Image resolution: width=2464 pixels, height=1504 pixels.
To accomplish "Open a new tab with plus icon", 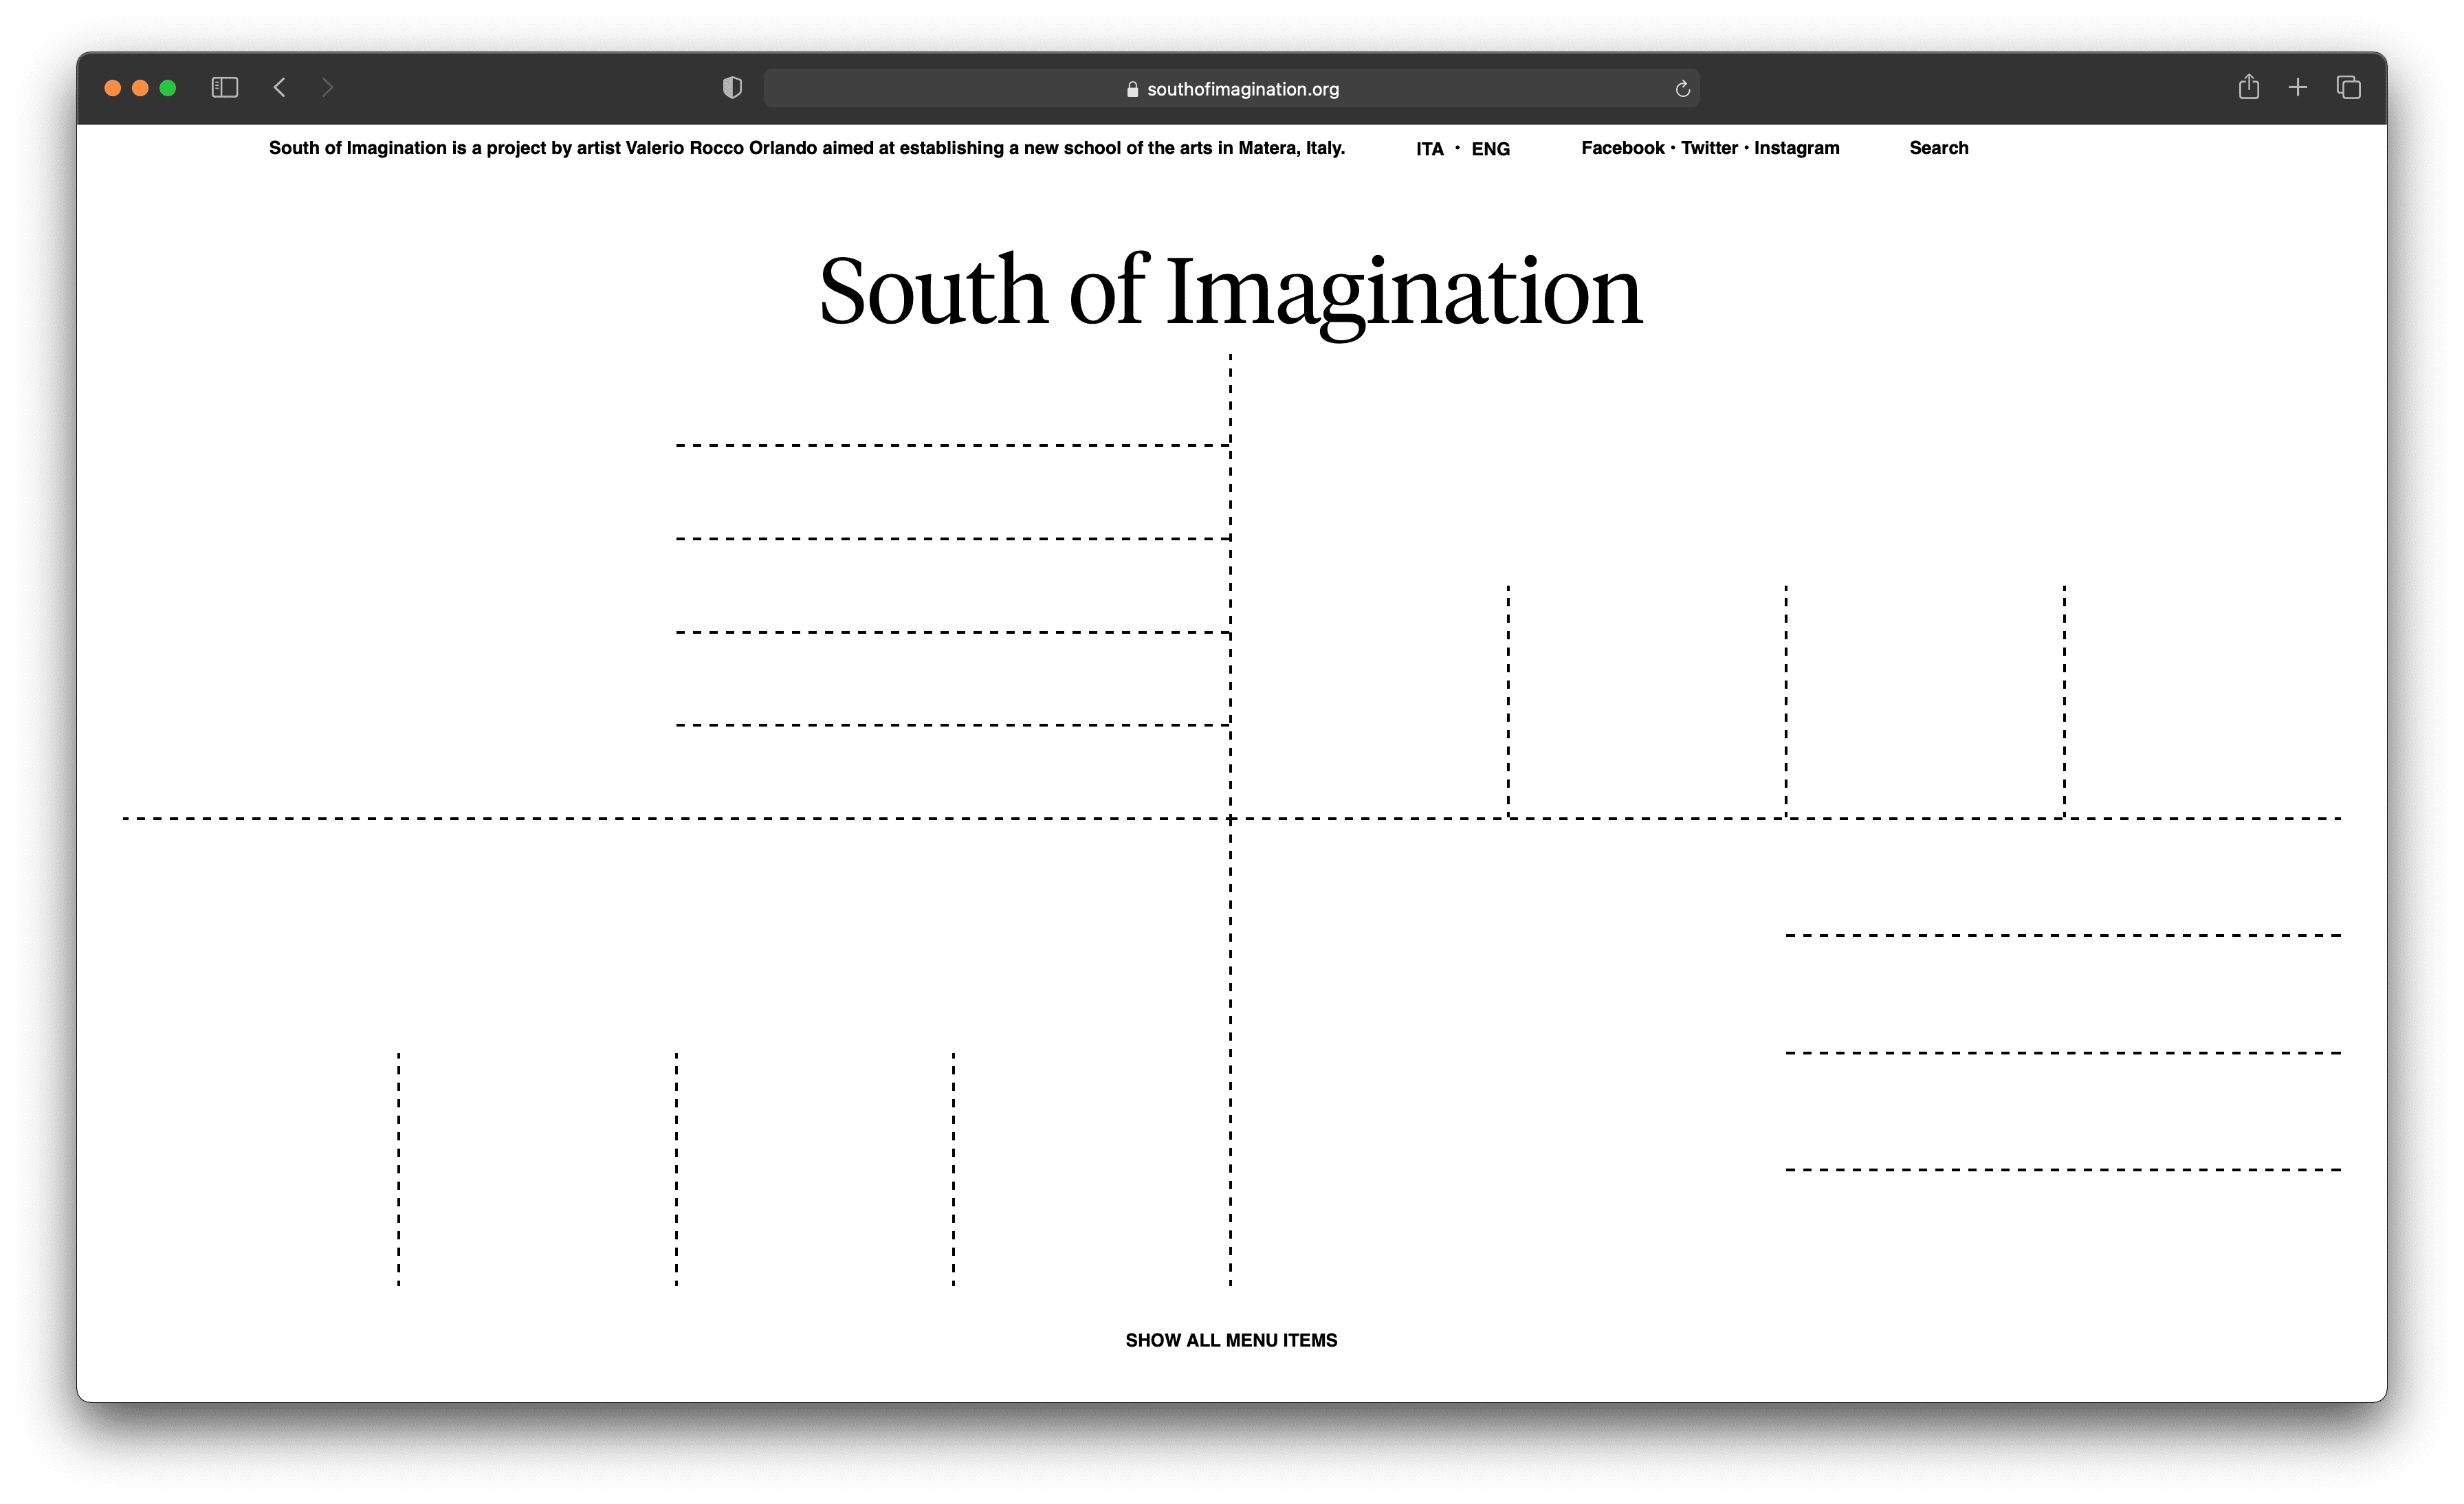I will coord(2298,88).
